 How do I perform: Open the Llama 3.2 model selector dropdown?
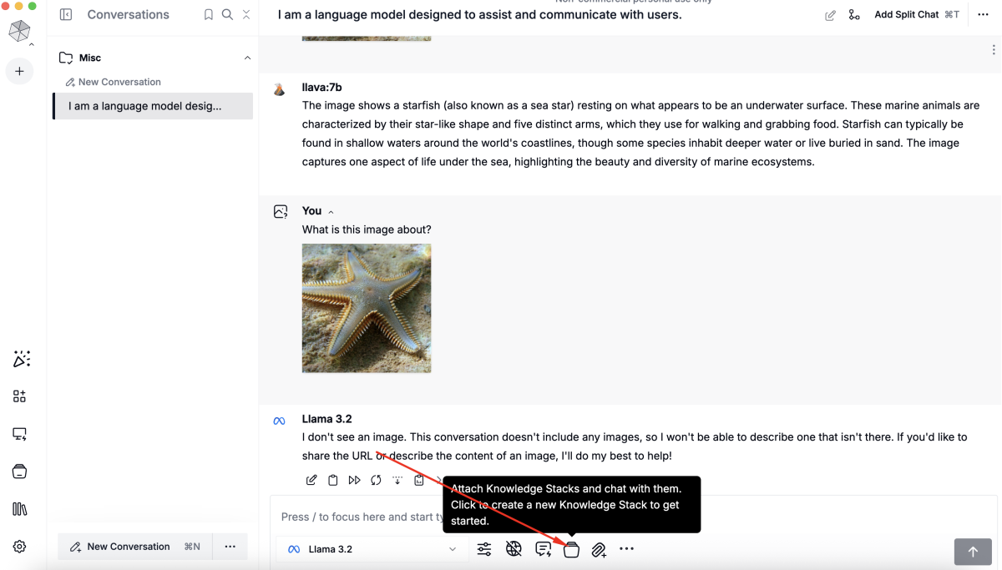coord(372,549)
